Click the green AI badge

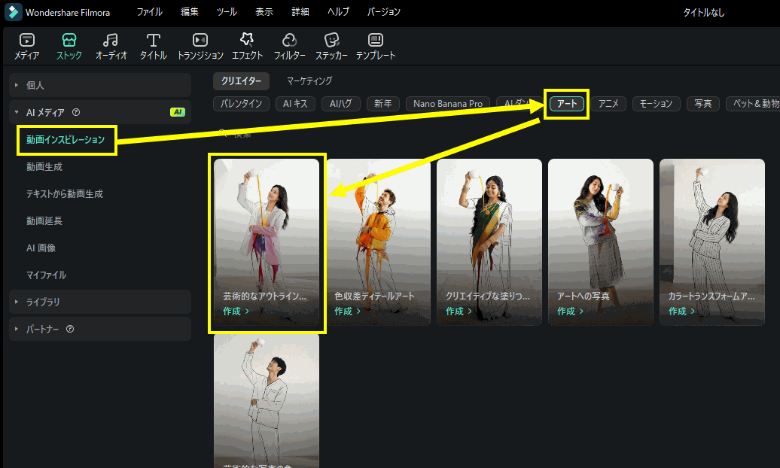click(x=178, y=112)
